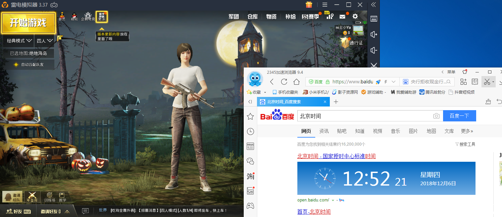Open the chat message bubble icon

click(85, 211)
